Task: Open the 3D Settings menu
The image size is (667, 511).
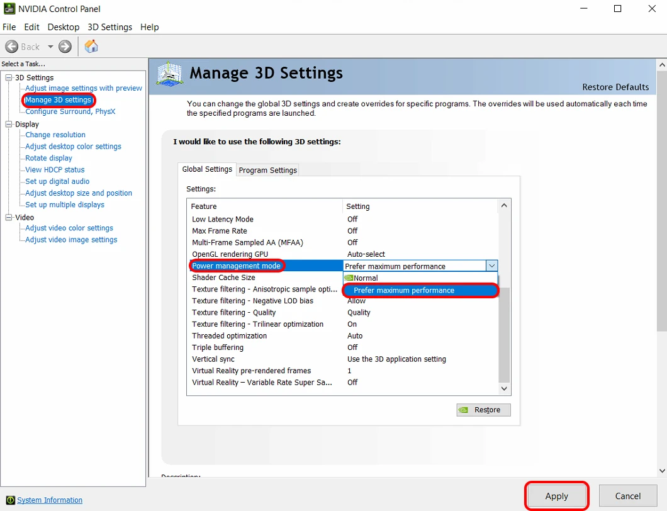Action: (x=109, y=27)
